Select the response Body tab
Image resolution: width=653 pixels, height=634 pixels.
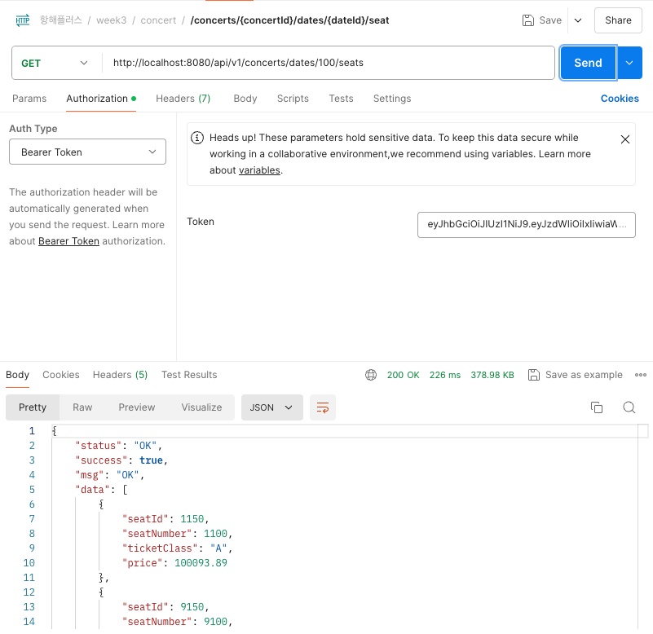point(17,375)
